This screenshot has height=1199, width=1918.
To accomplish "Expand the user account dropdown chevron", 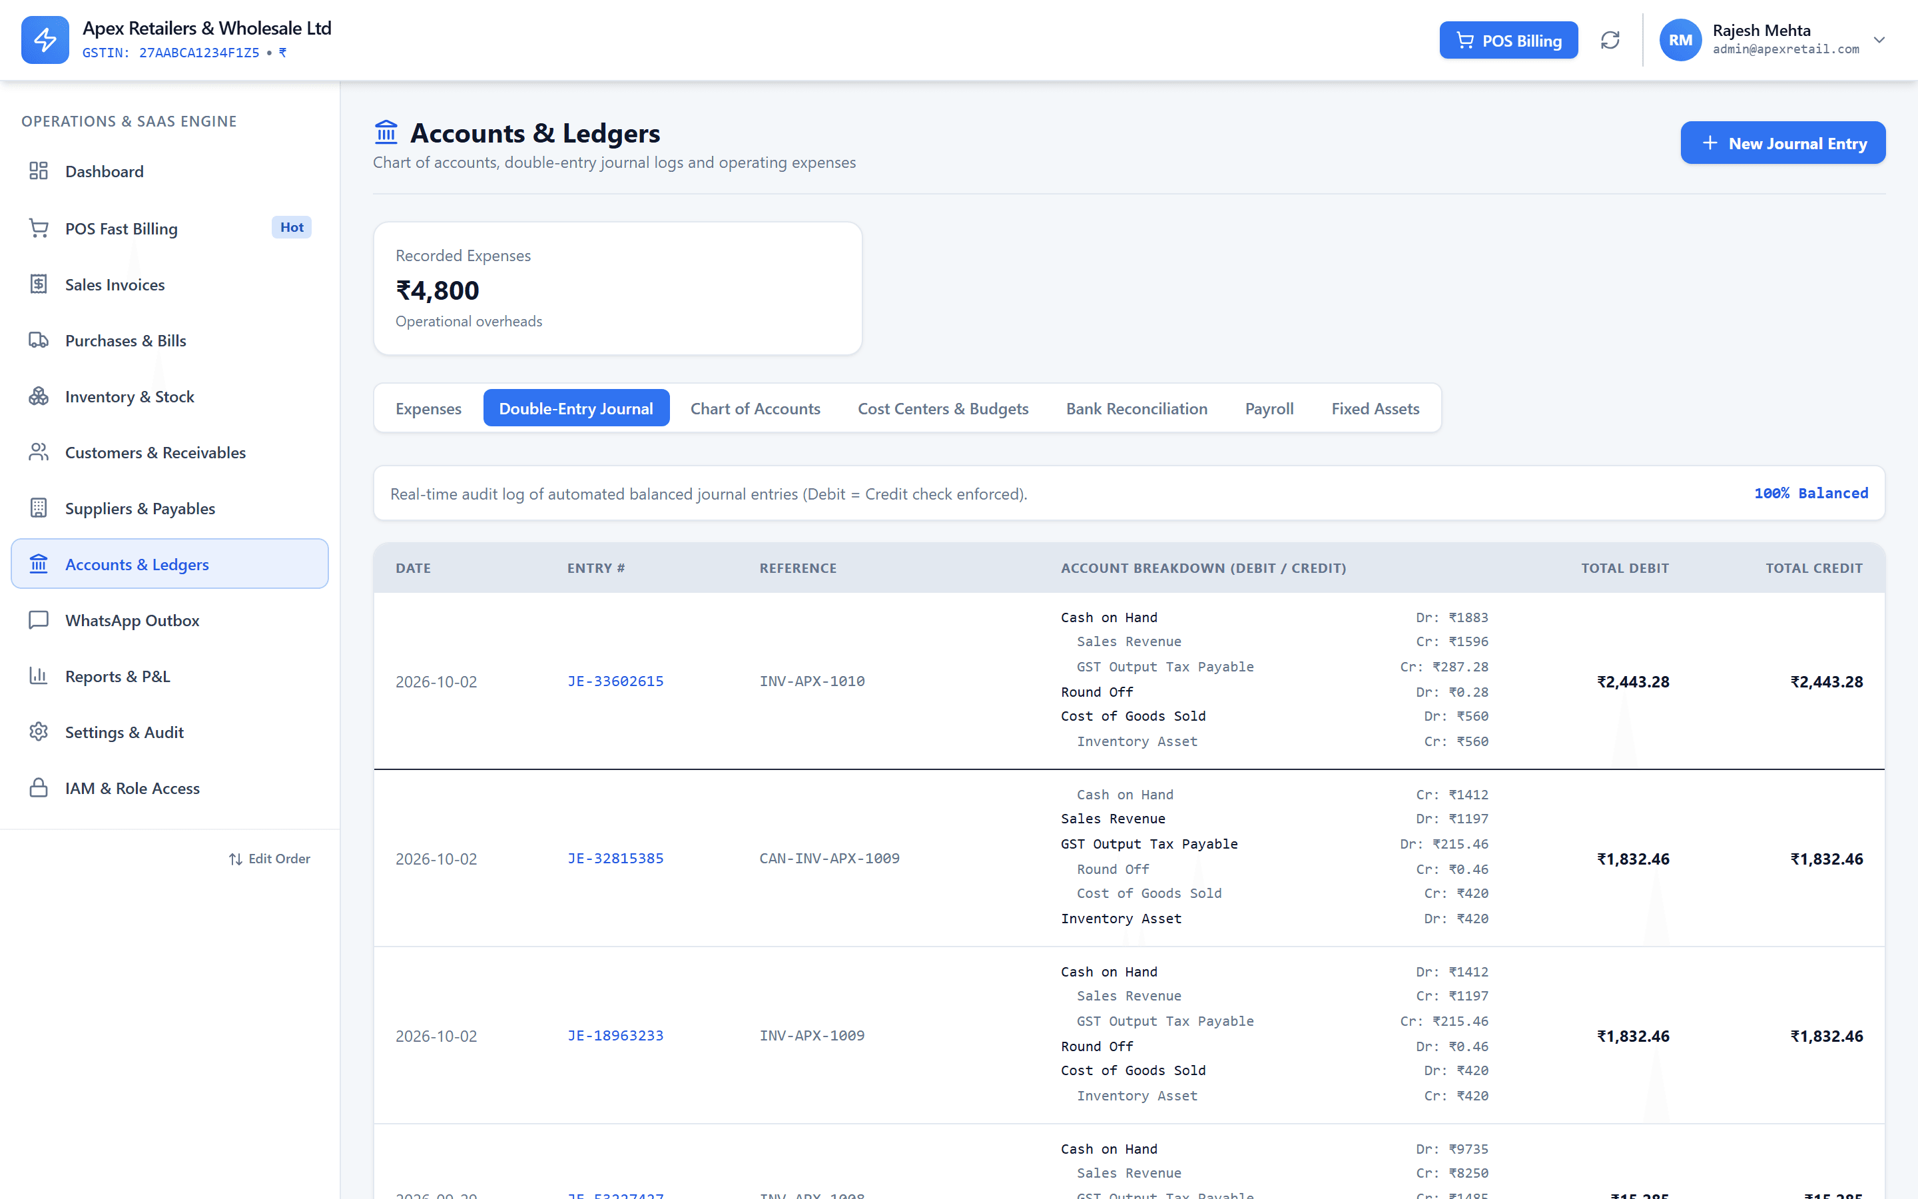I will coord(1879,40).
